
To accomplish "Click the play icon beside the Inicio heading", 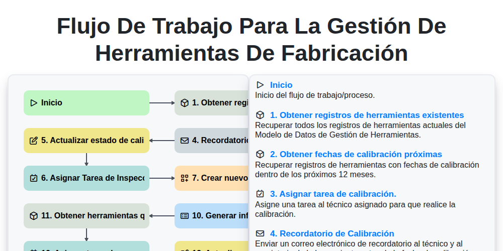I will click(x=260, y=85).
